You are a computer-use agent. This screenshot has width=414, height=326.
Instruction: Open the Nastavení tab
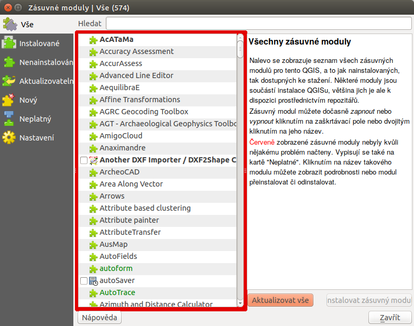[37, 138]
